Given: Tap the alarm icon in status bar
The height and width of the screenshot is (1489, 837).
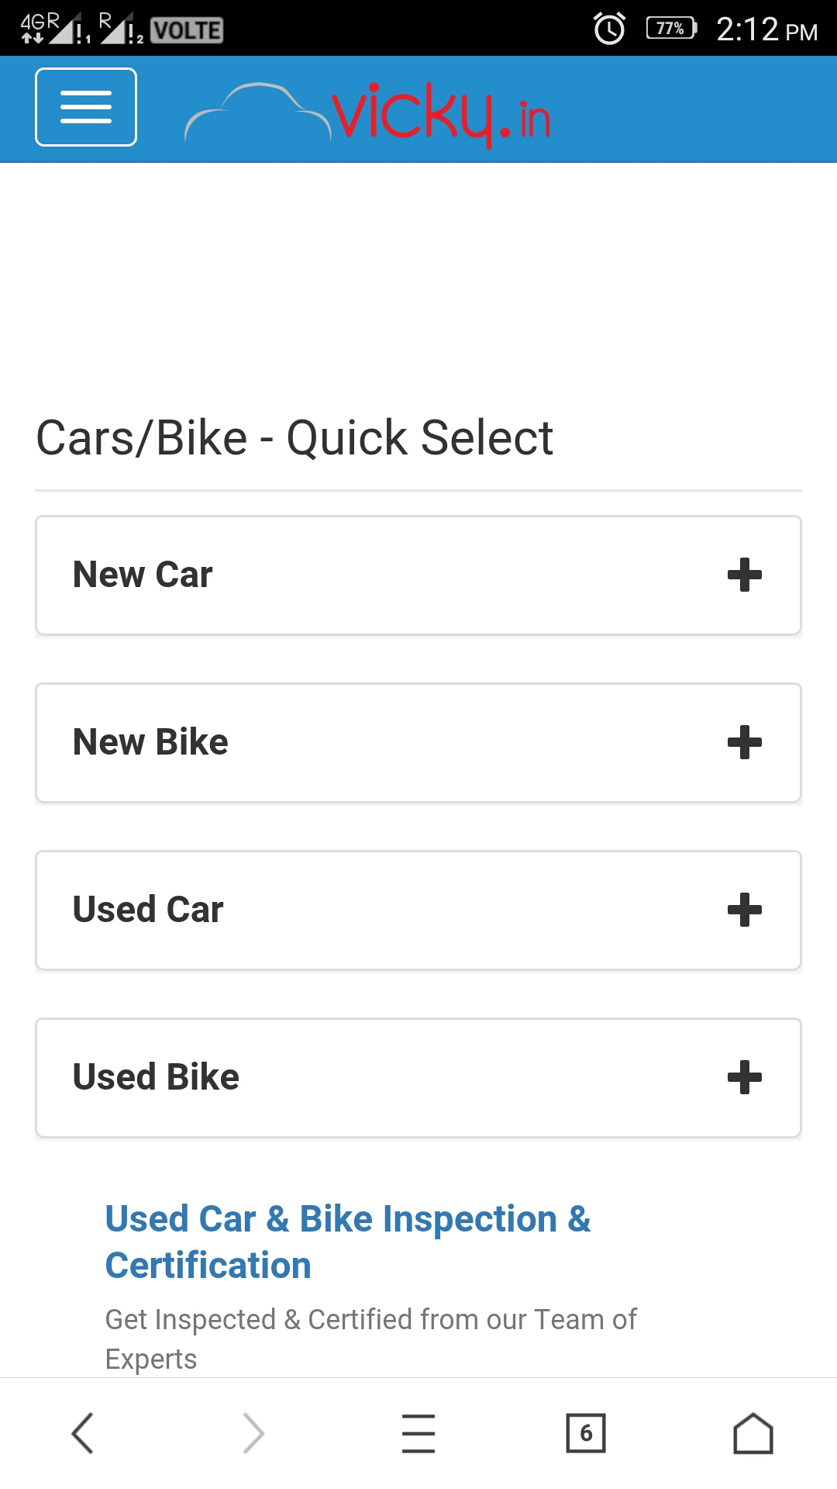Looking at the screenshot, I should tap(609, 29).
